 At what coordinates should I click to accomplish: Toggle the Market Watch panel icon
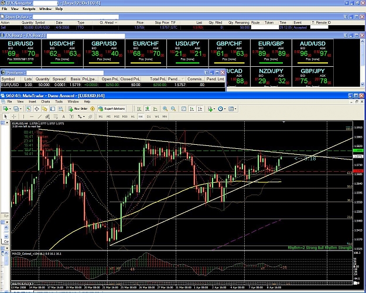(29, 108)
